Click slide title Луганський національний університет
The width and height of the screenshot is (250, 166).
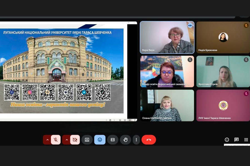pyautogui.click(x=57, y=33)
